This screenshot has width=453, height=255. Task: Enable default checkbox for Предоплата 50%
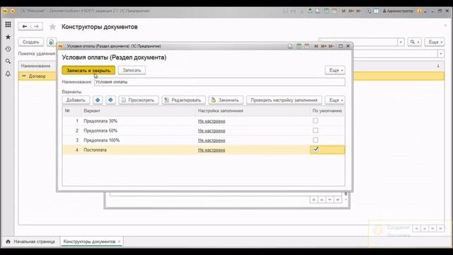[x=316, y=130]
